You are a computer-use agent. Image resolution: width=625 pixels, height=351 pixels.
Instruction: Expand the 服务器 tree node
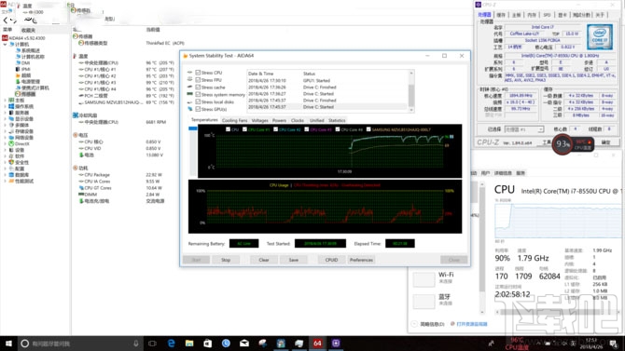[x=5, y=113]
